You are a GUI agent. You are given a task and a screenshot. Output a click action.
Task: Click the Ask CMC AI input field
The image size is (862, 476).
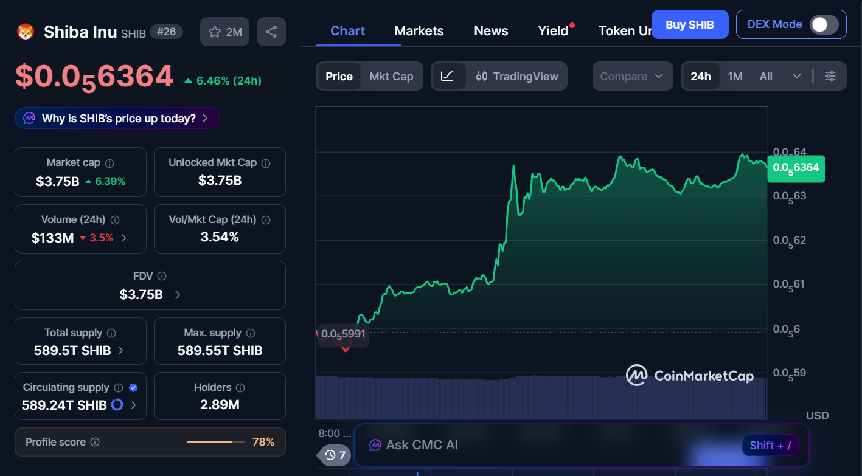pyautogui.click(x=547, y=445)
